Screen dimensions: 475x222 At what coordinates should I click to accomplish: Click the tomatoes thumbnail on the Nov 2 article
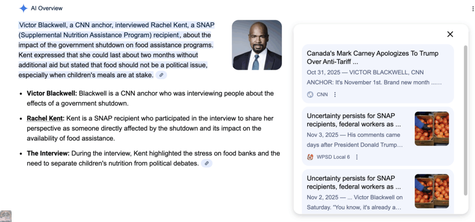pyautogui.click(x=431, y=190)
